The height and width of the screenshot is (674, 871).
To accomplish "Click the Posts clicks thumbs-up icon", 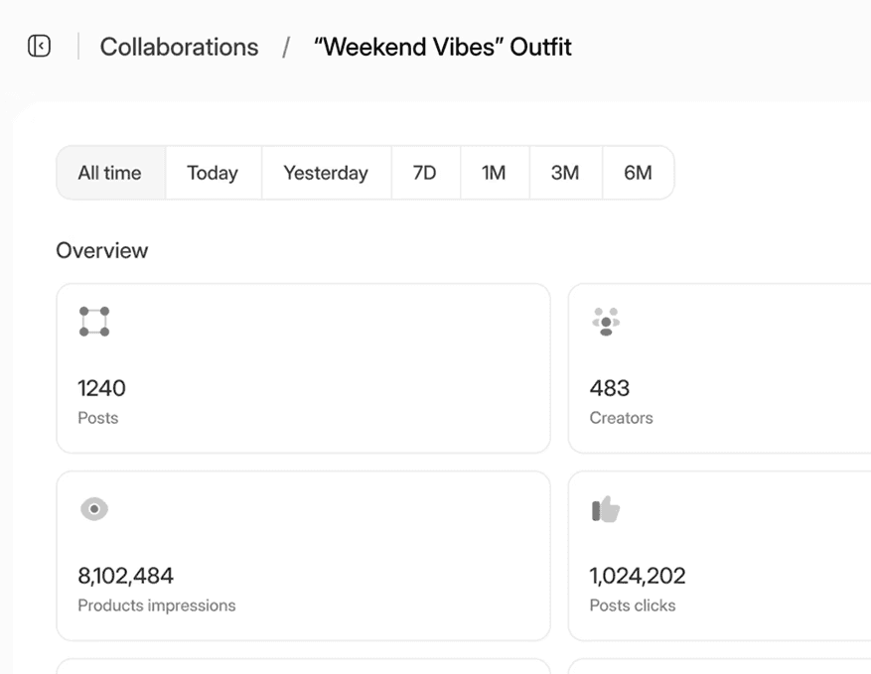I will [606, 510].
